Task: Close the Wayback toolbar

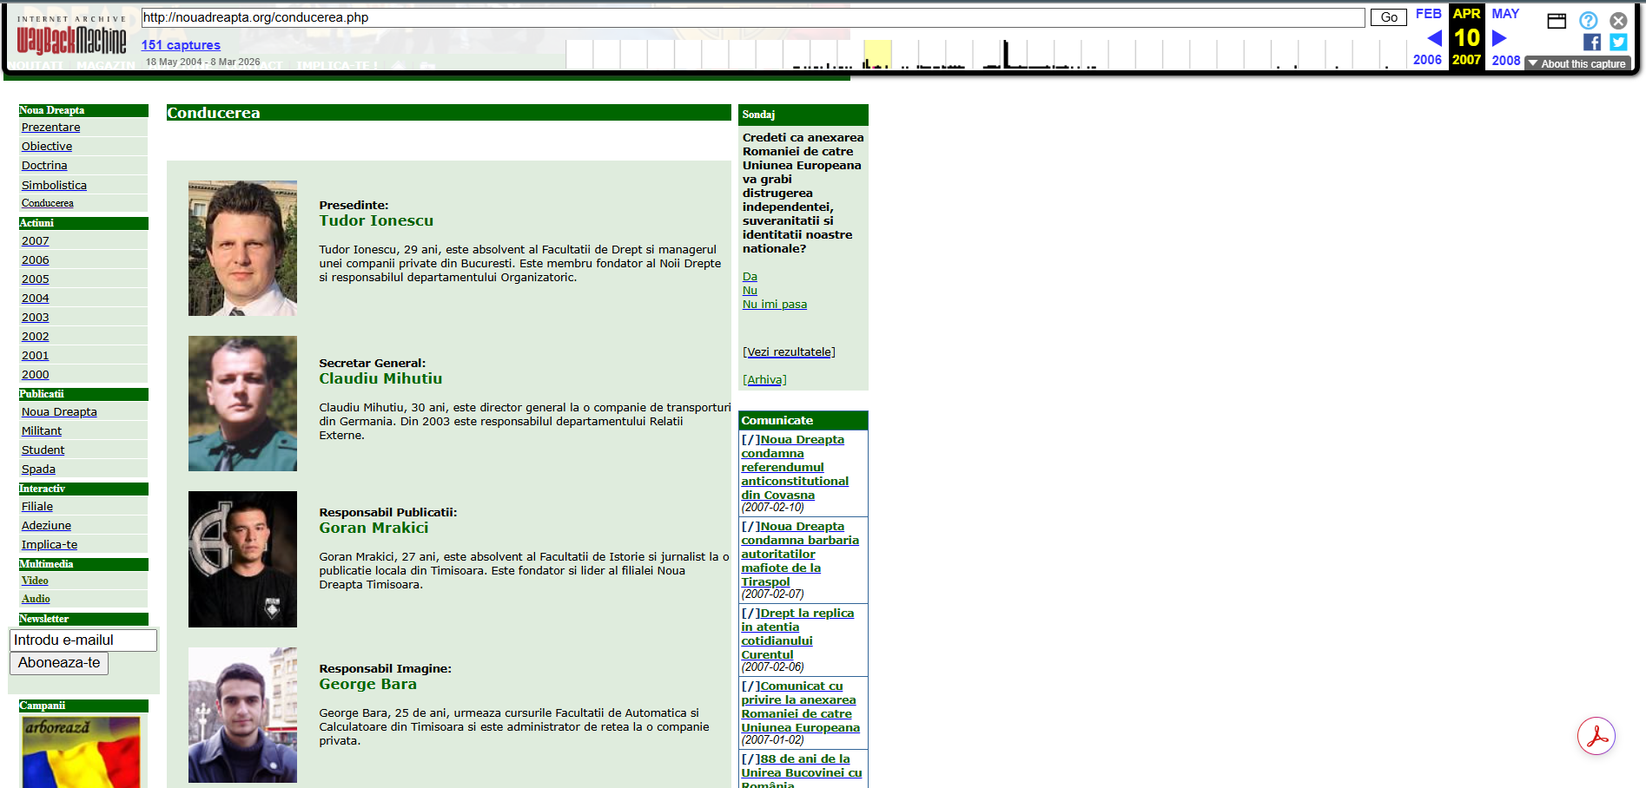Action: (1618, 21)
